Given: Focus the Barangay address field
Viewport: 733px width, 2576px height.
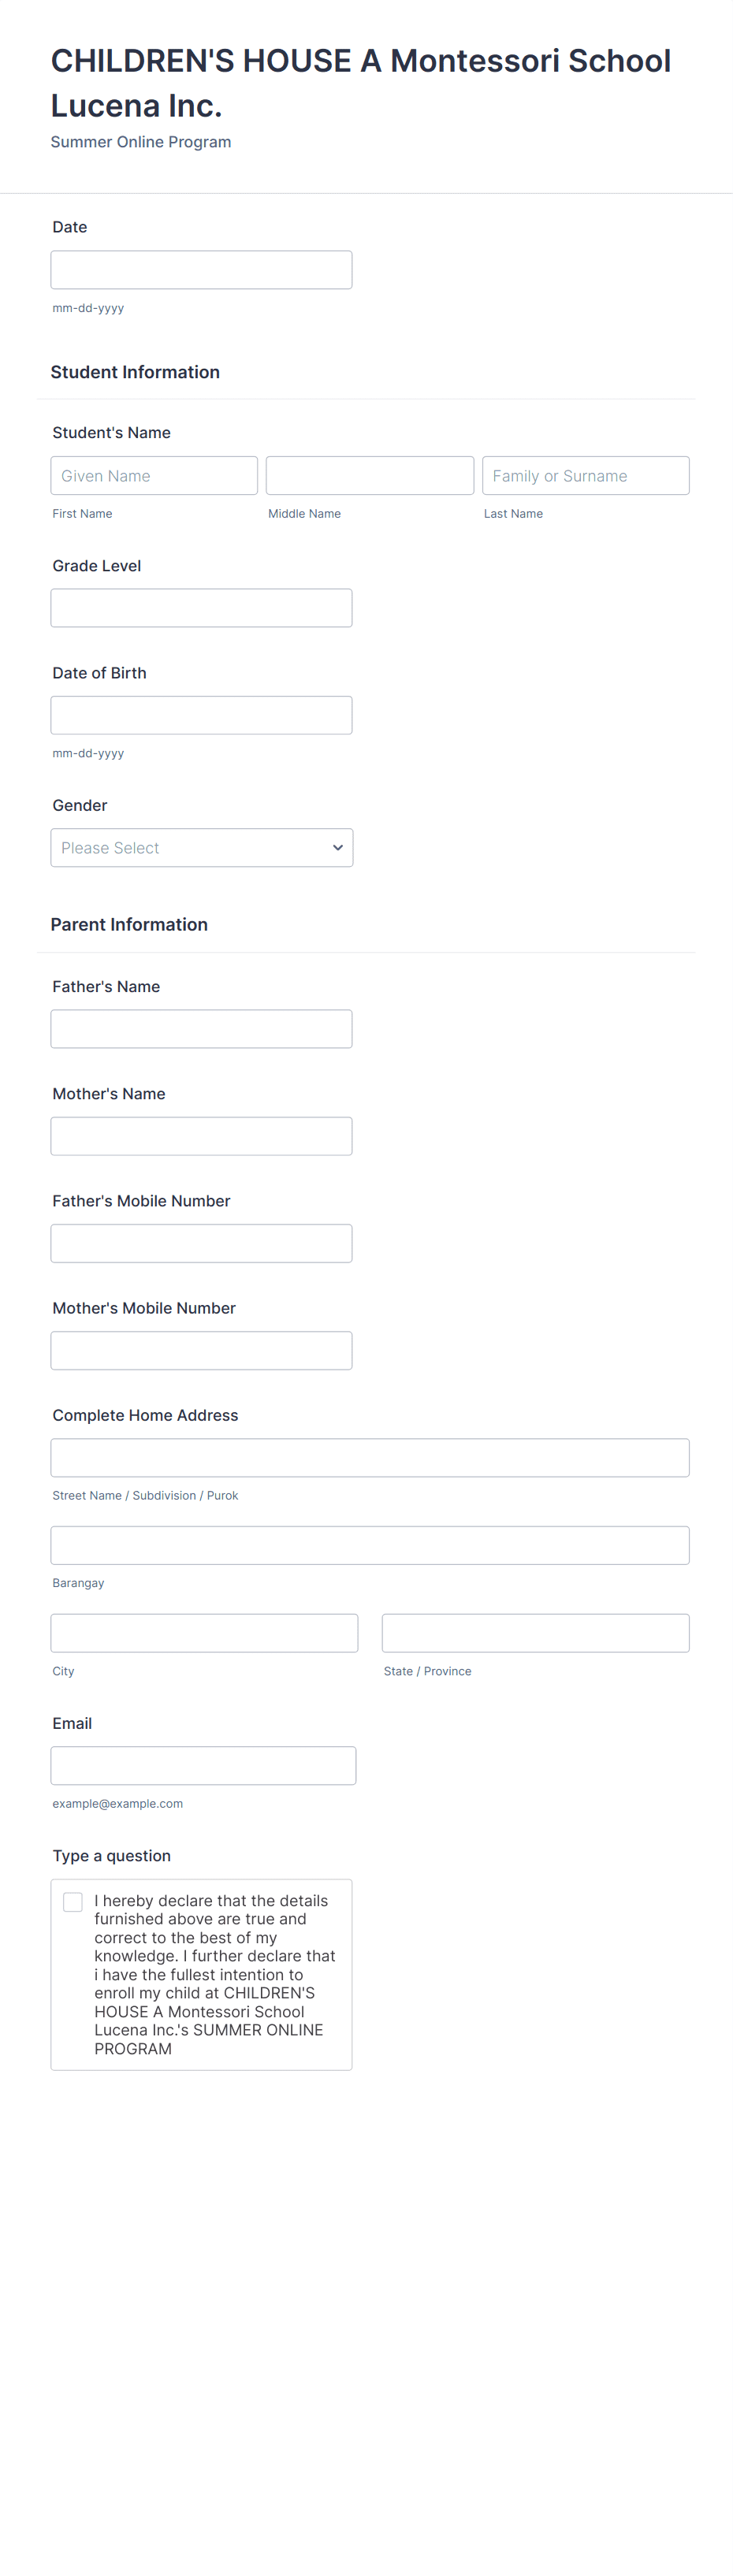Looking at the screenshot, I should click(x=369, y=1545).
